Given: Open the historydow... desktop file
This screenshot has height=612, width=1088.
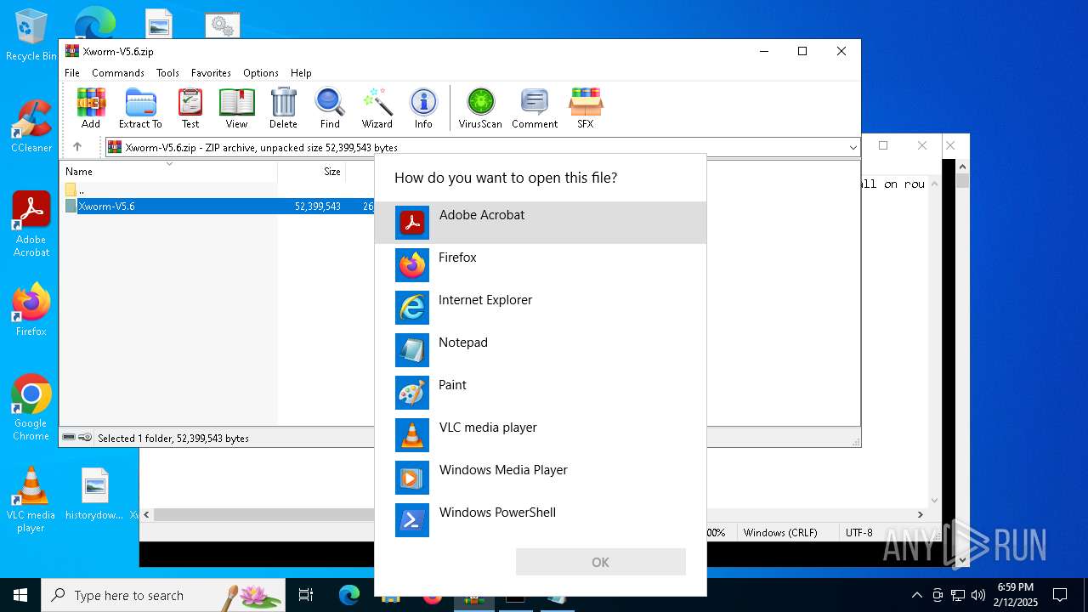Looking at the screenshot, I should [x=94, y=493].
